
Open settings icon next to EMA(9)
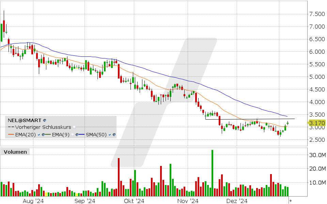coord(77,135)
